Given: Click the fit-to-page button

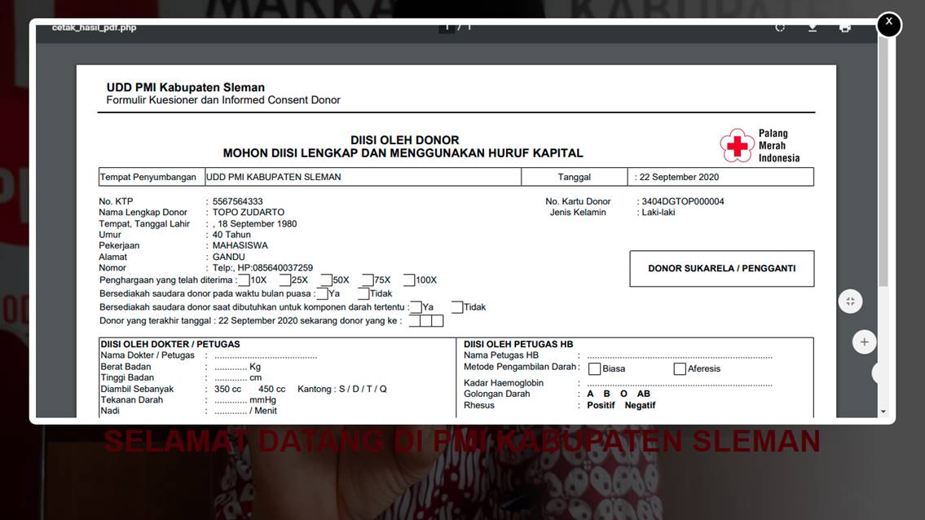Looking at the screenshot, I should [850, 302].
